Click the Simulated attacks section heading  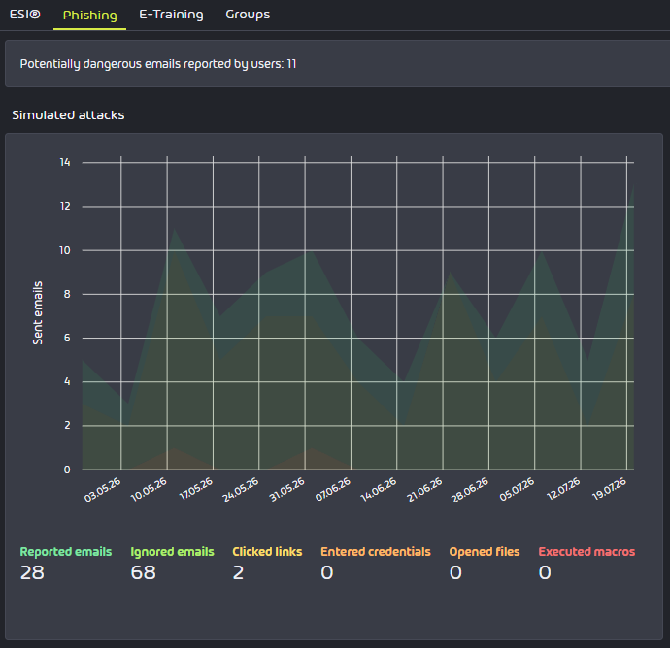click(68, 115)
